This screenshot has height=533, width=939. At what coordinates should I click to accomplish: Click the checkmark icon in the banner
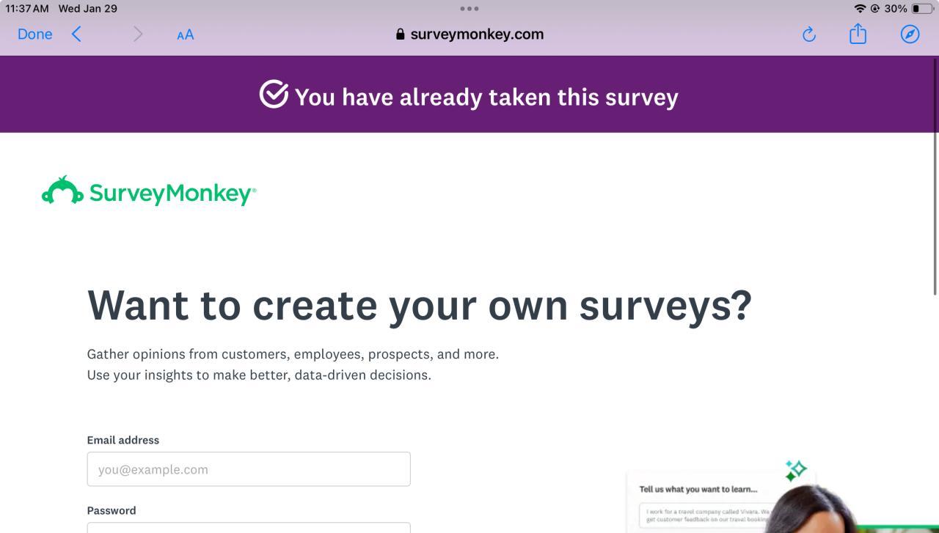pos(274,95)
